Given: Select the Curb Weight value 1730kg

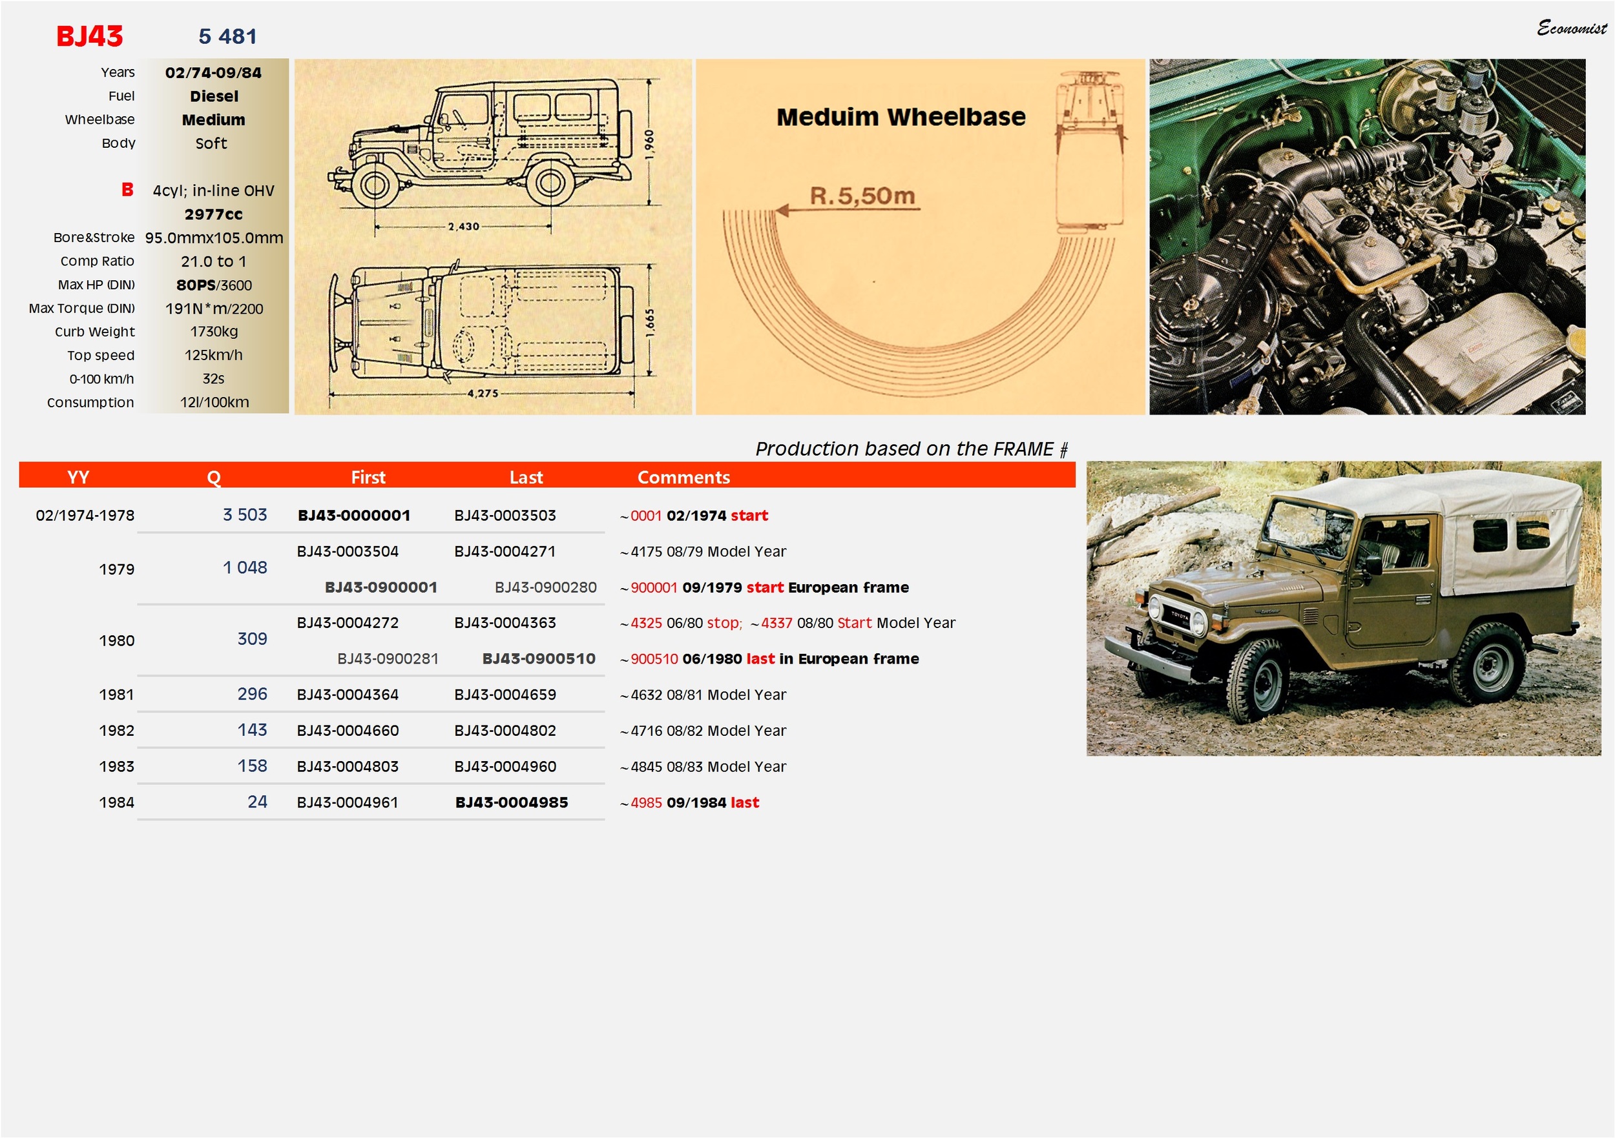Looking at the screenshot, I should coord(214,332).
